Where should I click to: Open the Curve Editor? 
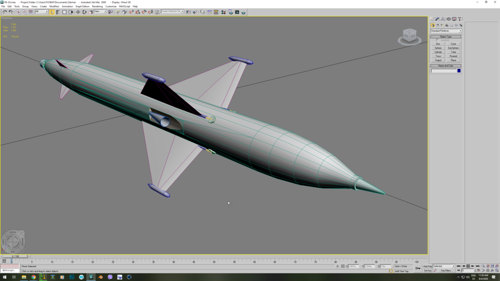click(209, 12)
